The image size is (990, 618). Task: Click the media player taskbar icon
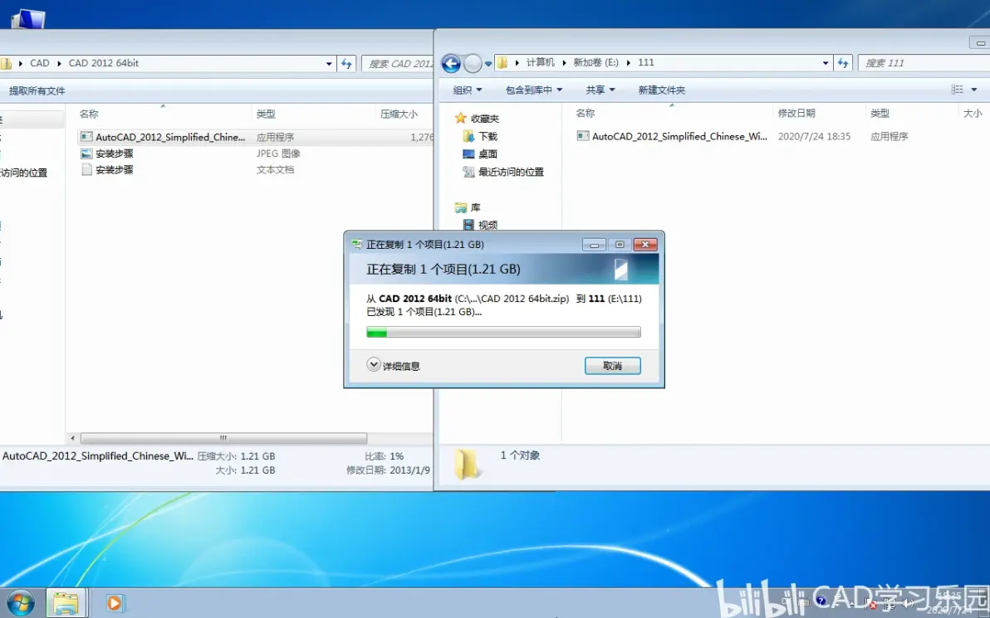pyautogui.click(x=115, y=604)
